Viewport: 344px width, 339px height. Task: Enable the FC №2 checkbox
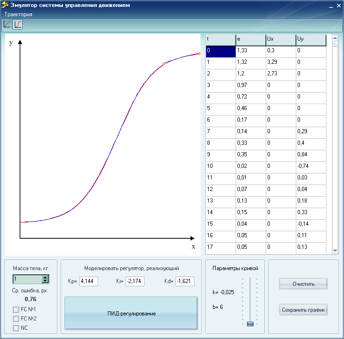coord(16,319)
